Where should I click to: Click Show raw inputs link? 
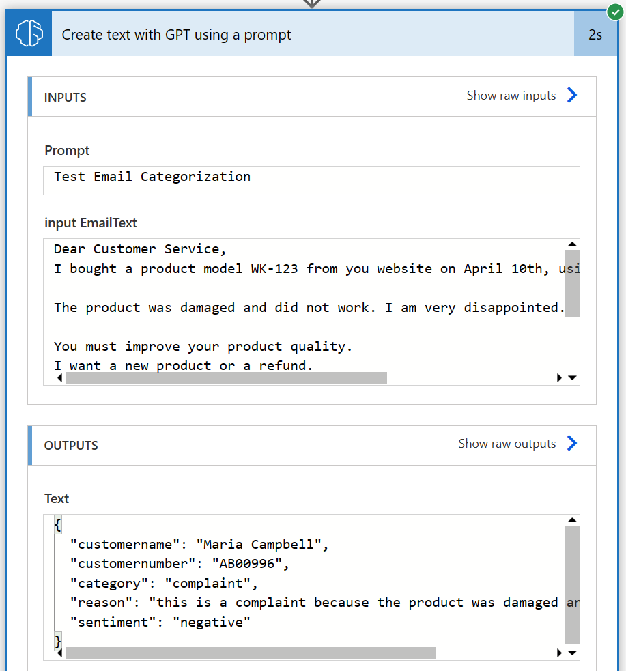point(511,96)
